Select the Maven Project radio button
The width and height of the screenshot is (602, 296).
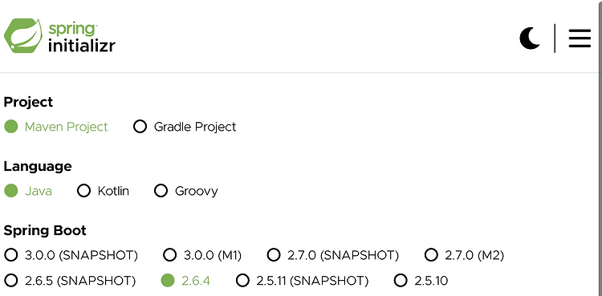(11, 126)
